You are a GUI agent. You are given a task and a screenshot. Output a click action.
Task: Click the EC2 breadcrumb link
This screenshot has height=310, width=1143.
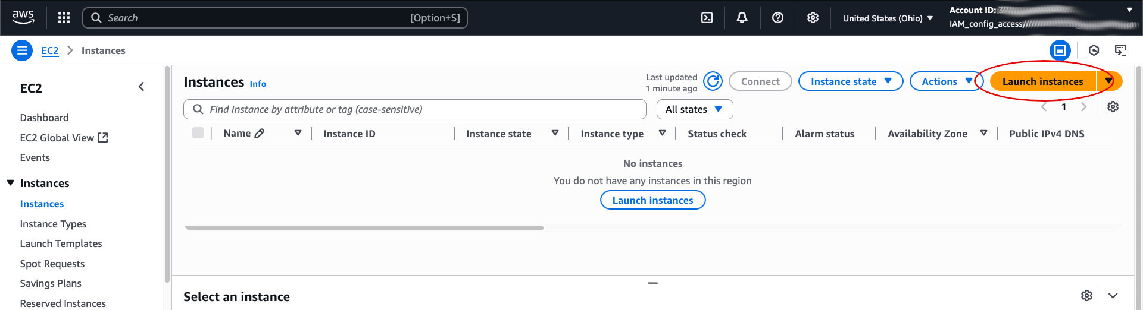click(x=50, y=50)
